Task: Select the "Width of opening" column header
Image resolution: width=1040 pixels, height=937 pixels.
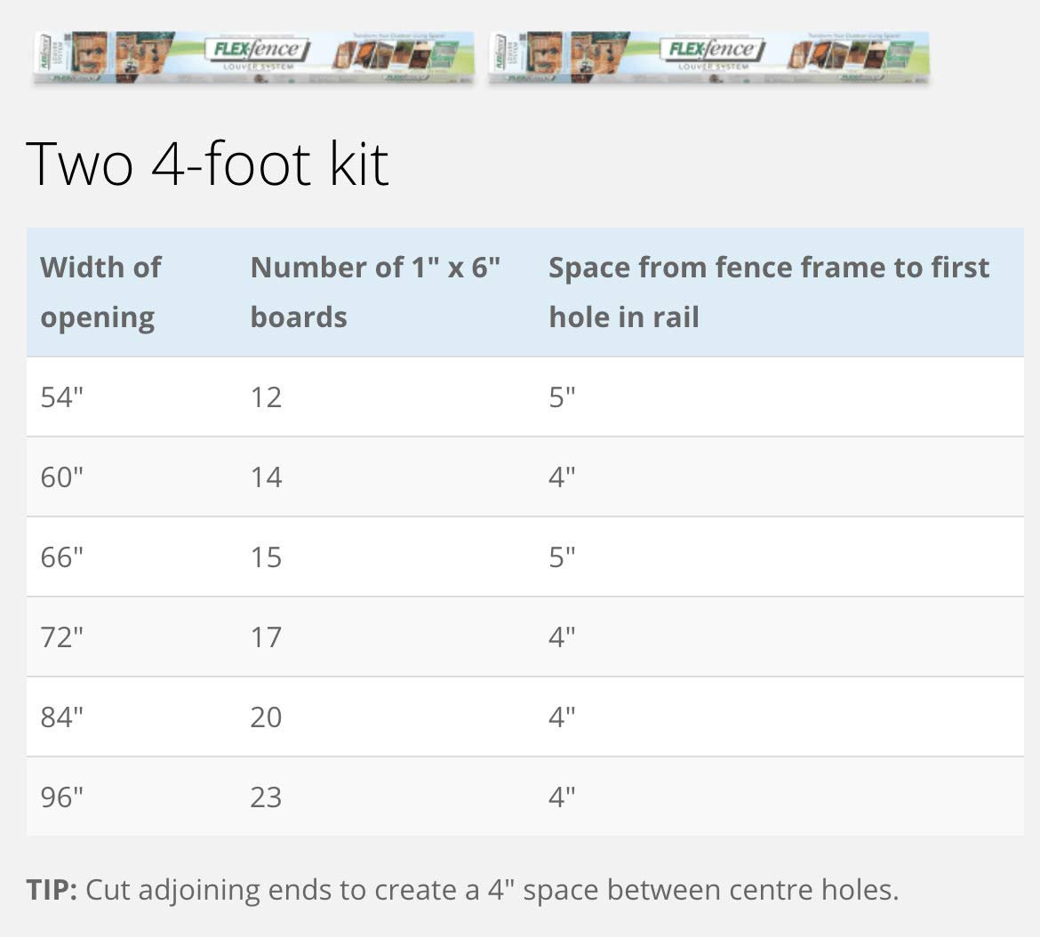Action: click(100, 292)
